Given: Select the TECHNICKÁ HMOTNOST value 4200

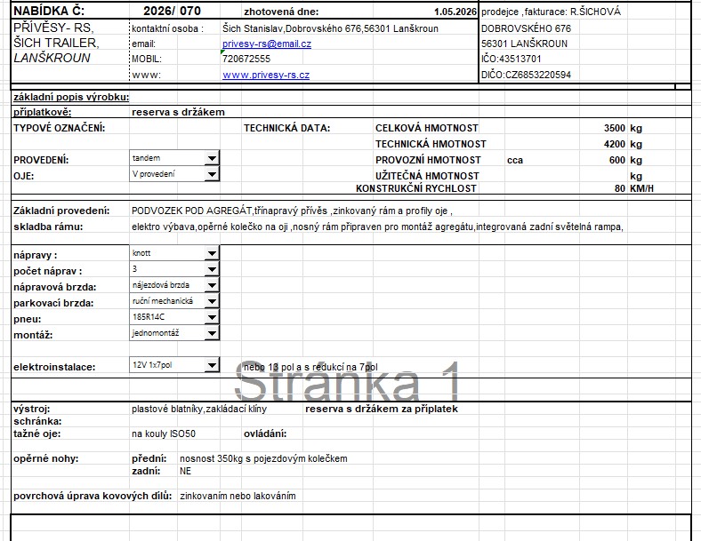Looking at the screenshot, I should [x=615, y=144].
